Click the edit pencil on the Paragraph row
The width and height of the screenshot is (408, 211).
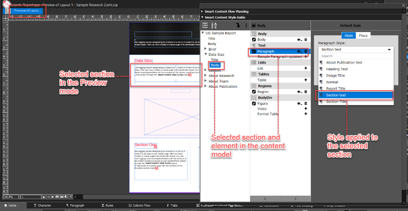pos(254,51)
